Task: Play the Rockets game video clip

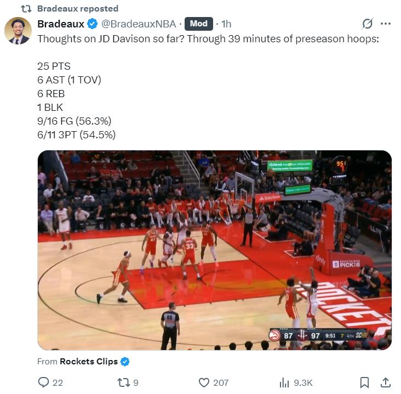Action: [x=215, y=250]
